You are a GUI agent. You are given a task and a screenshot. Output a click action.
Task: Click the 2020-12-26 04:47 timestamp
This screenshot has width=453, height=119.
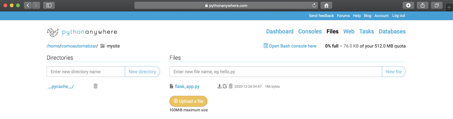[248, 86]
